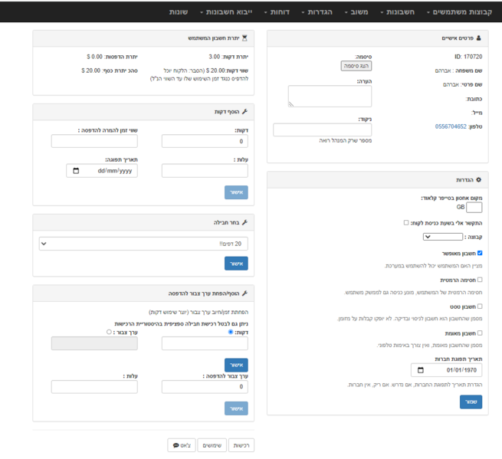Focus the תאריך תפוגה date field
This screenshot has height=459, width=502.
[x=102, y=171]
